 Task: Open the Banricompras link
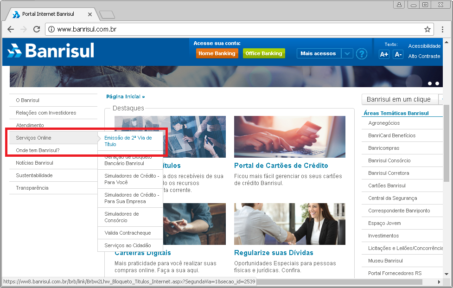point(383,148)
